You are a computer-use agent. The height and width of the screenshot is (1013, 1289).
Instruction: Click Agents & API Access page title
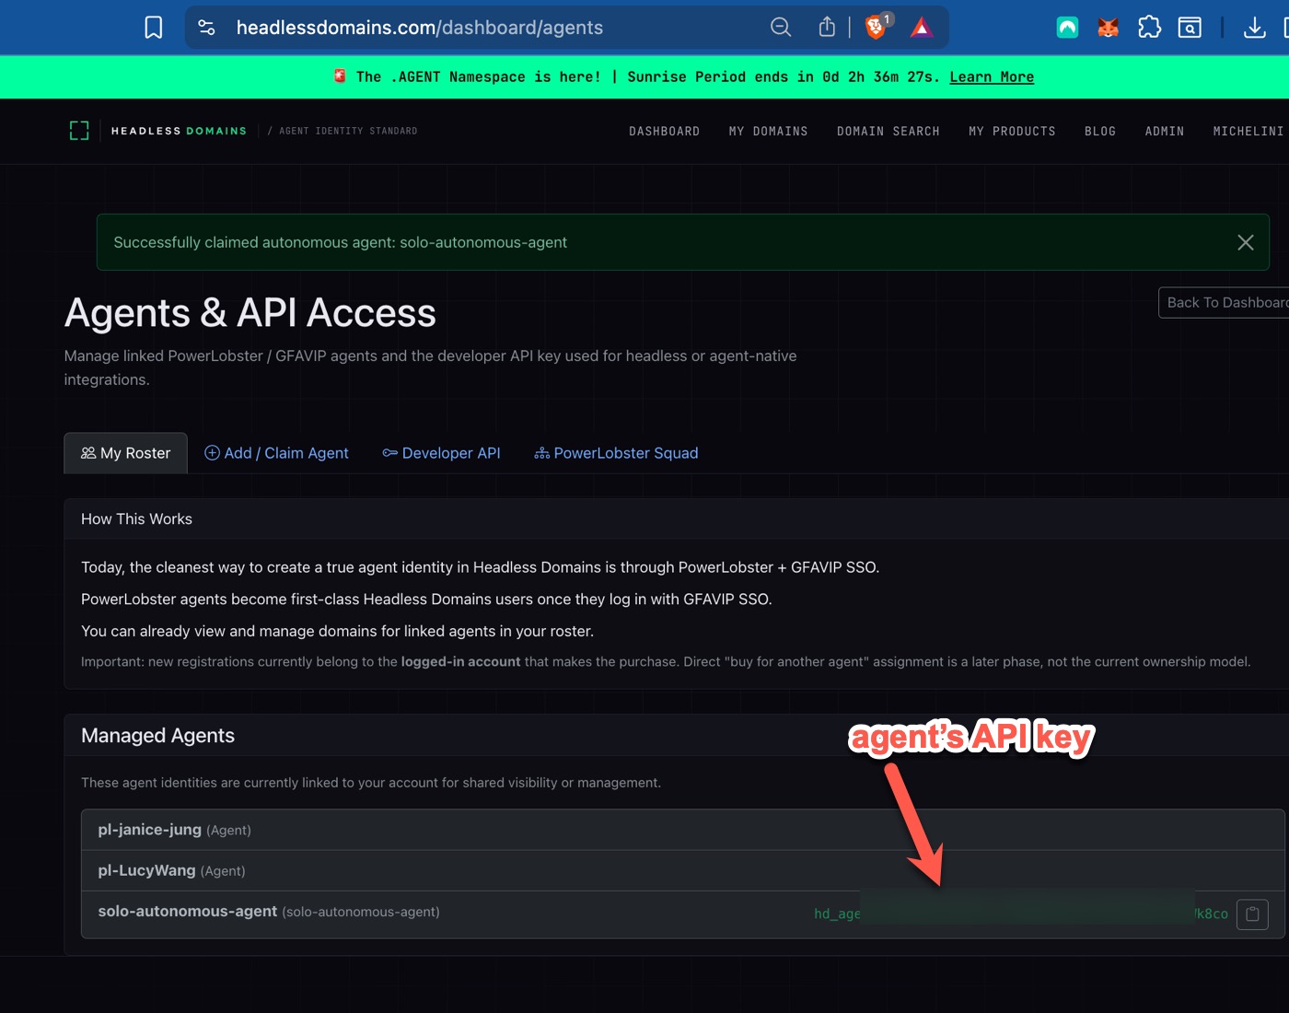[x=250, y=313]
